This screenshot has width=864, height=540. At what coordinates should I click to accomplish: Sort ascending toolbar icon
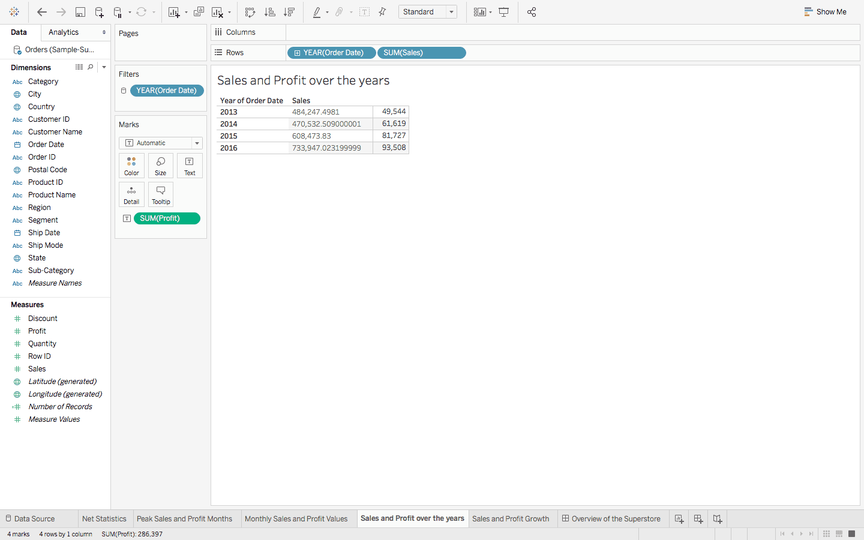pos(270,12)
